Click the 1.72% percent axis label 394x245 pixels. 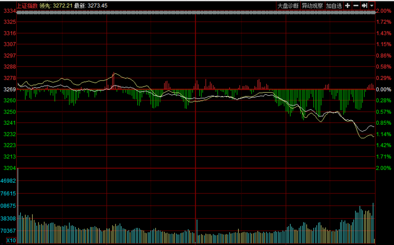click(x=384, y=22)
